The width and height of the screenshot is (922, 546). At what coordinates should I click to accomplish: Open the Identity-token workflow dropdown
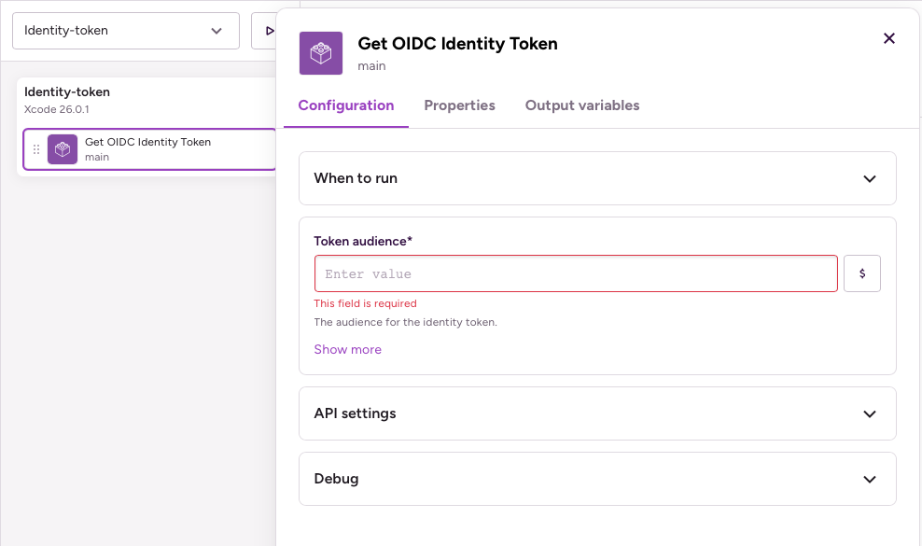126,30
